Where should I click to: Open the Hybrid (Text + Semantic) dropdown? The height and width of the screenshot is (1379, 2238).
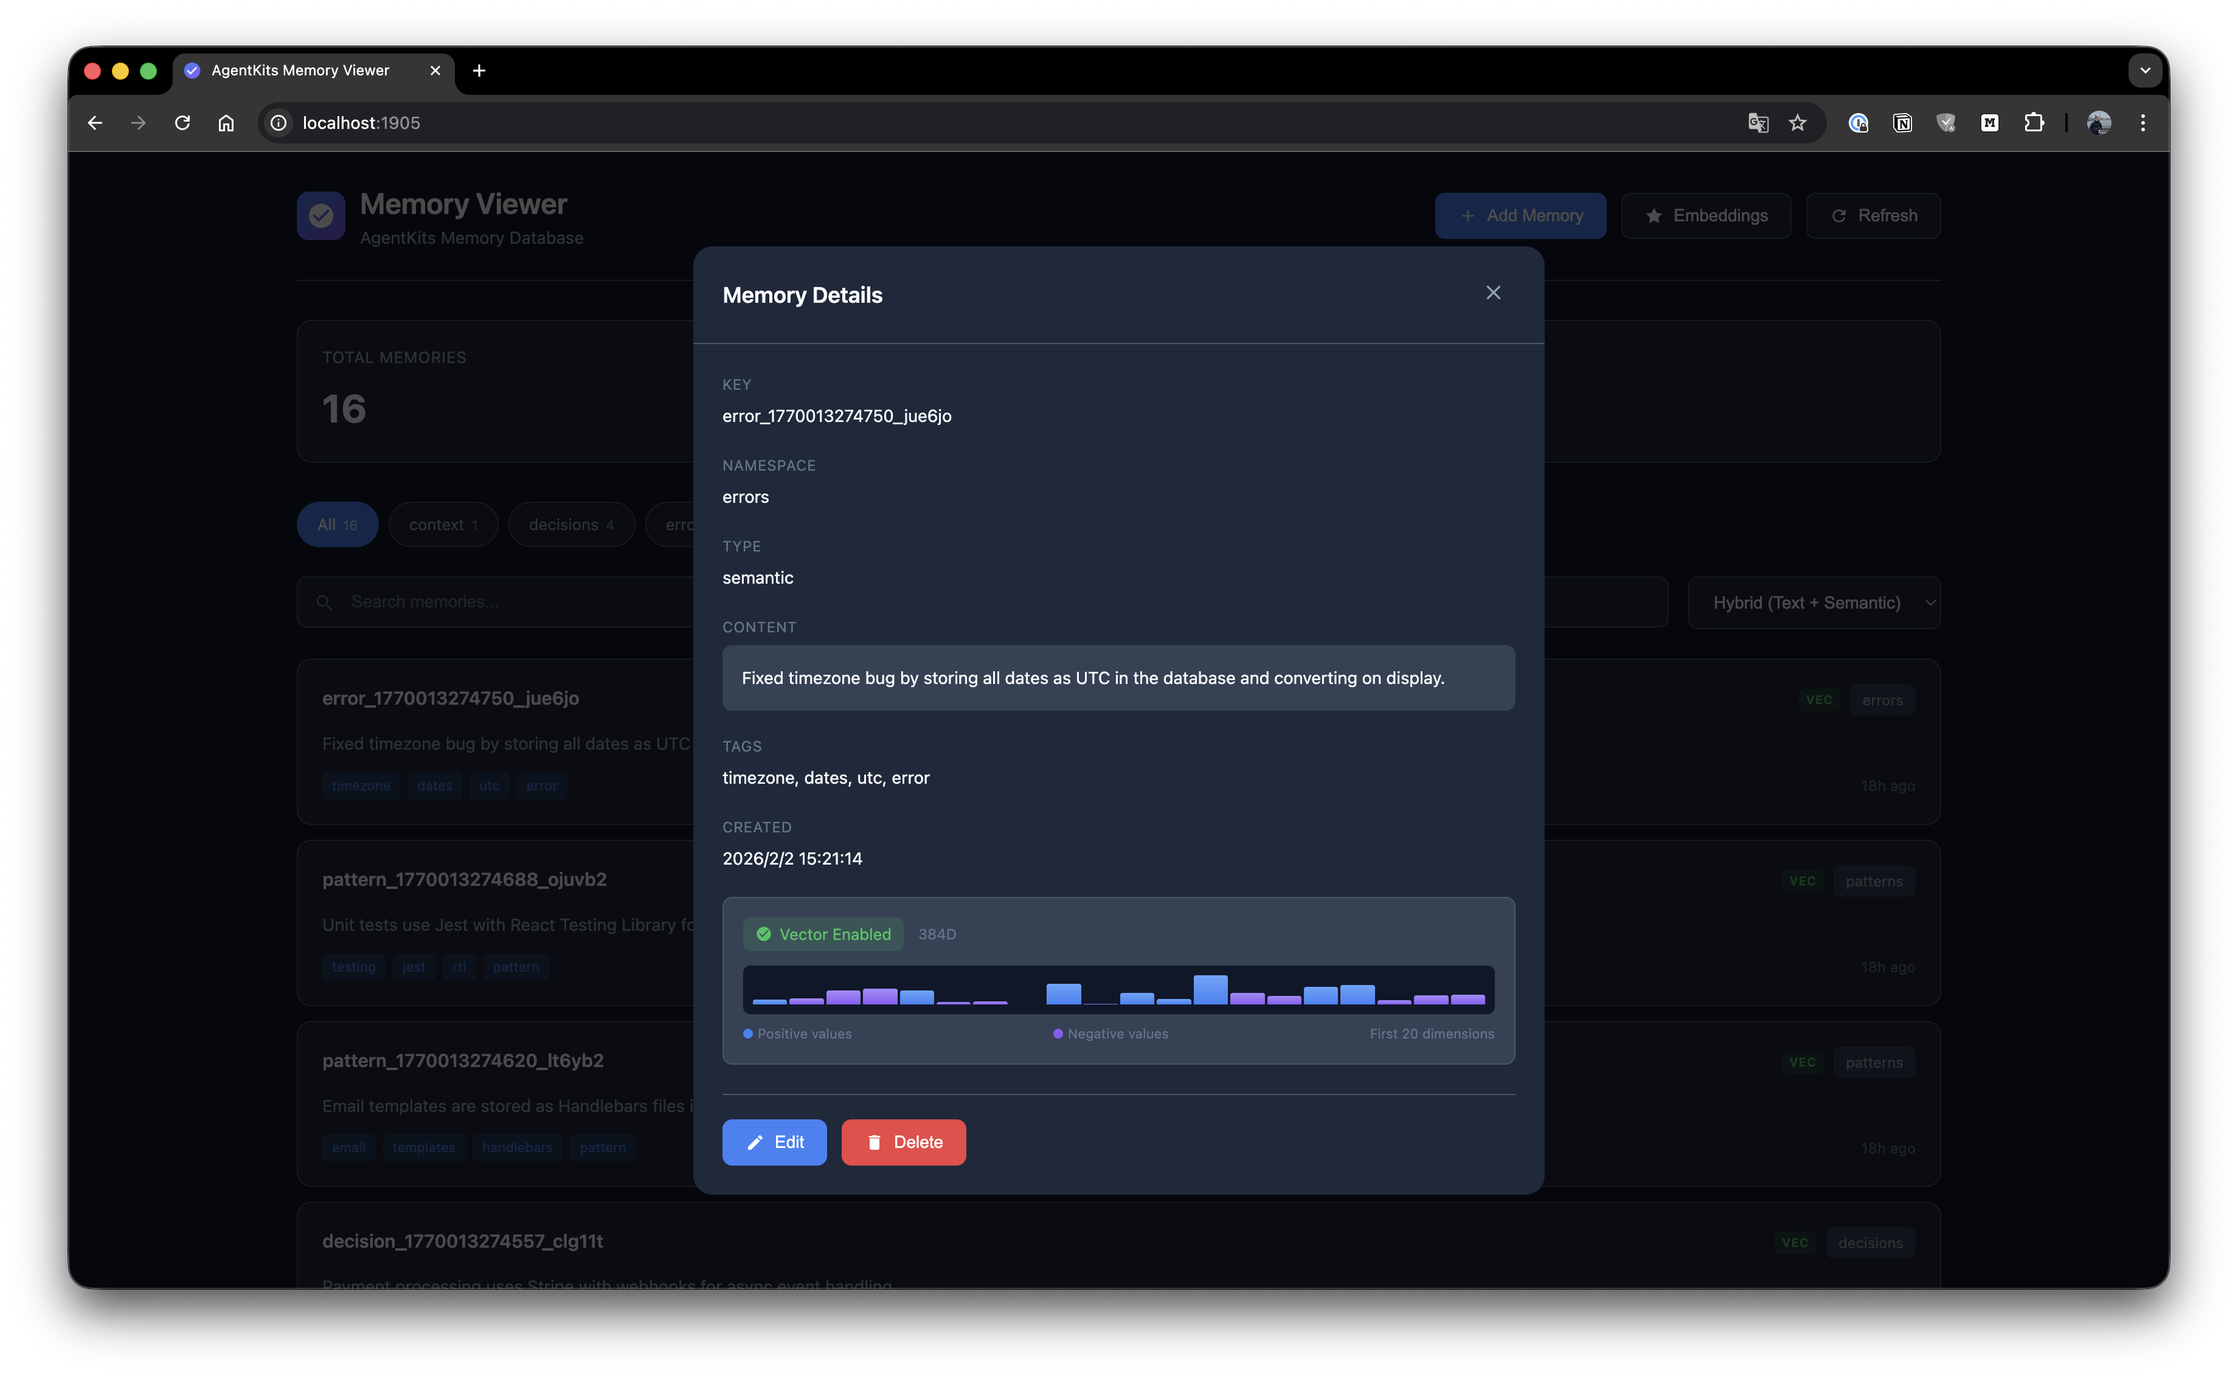1813,603
